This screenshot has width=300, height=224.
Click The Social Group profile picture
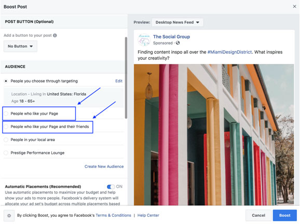144,40
